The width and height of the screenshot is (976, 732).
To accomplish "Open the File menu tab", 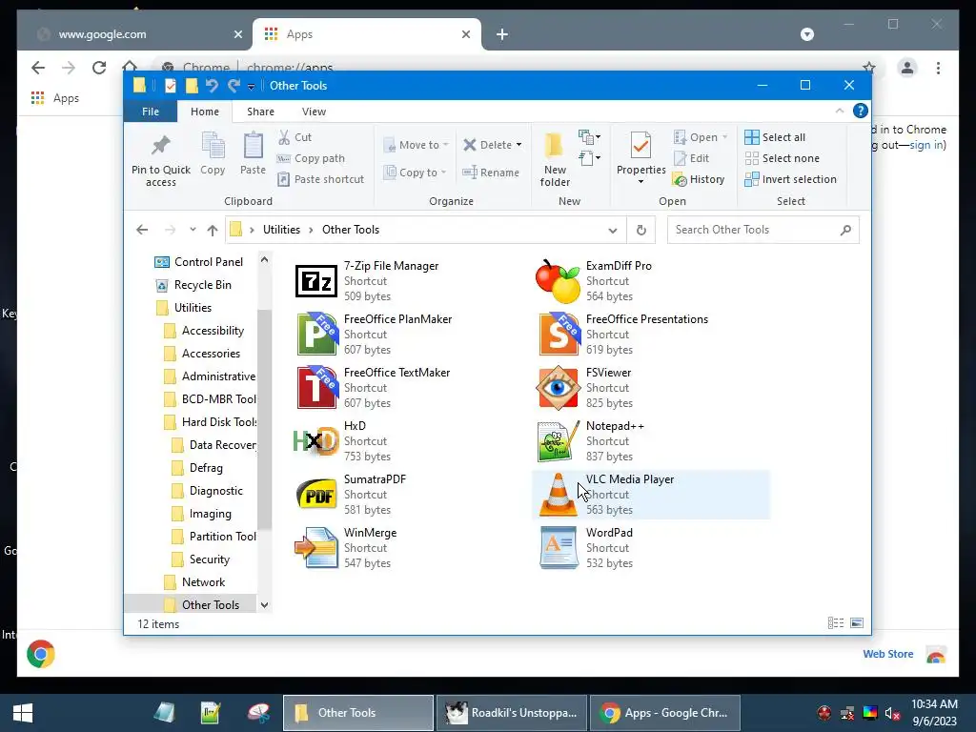I will tap(151, 112).
